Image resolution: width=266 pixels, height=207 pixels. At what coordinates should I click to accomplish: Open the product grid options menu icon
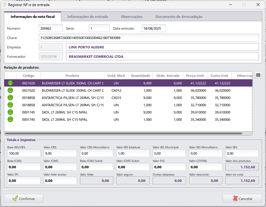tap(258, 75)
